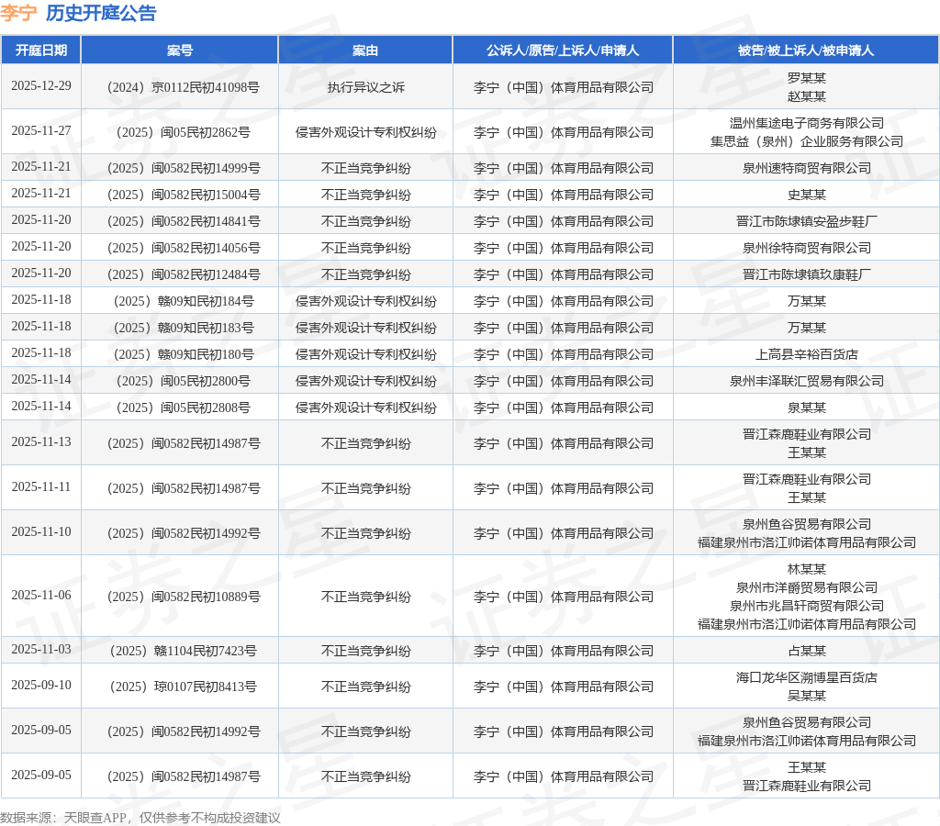Select case number (2025)闽0582民初10889号

[x=183, y=597]
